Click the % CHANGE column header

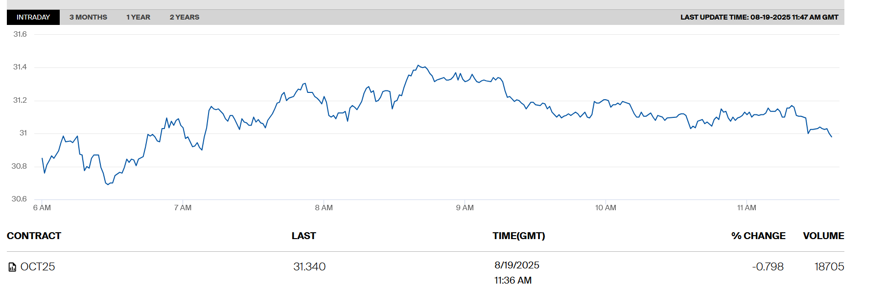click(758, 236)
